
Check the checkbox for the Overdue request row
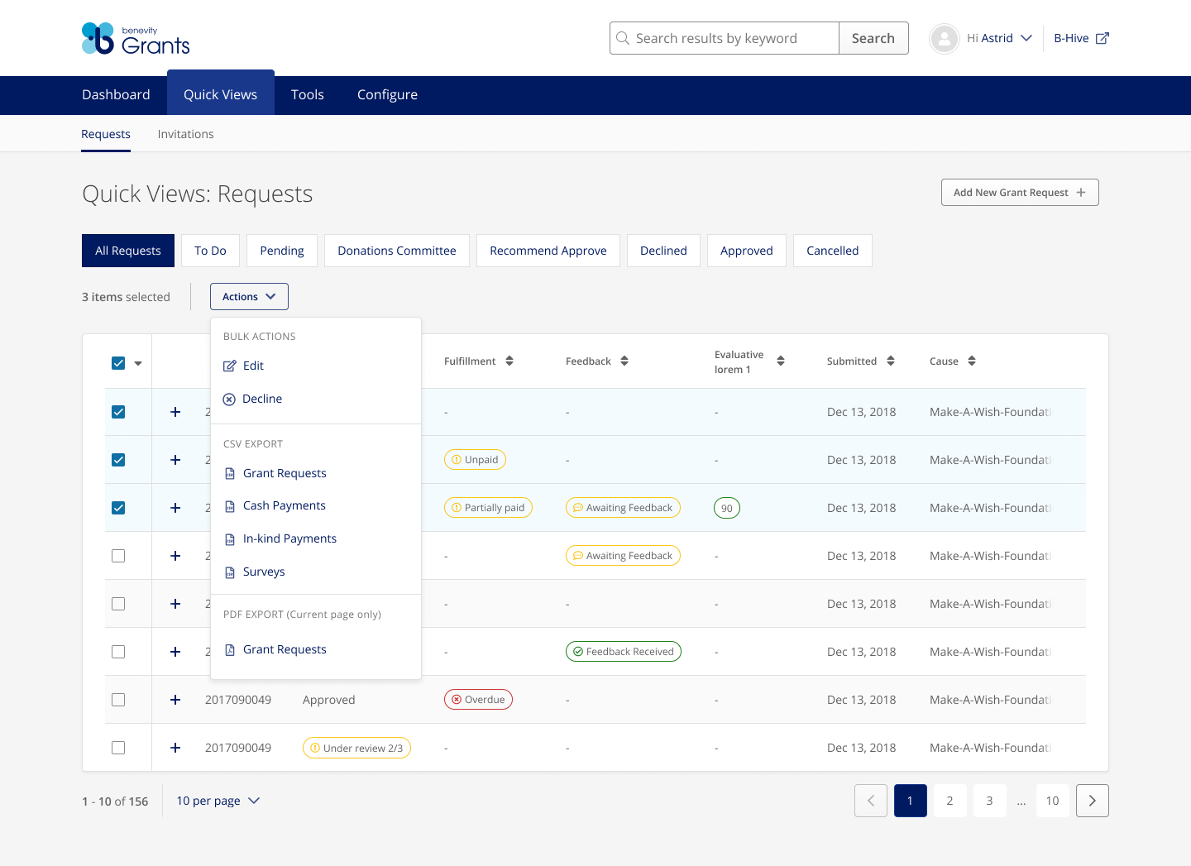[x=117, y=699]
